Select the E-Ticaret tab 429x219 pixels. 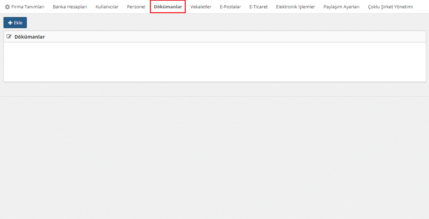tap(258, 7)
